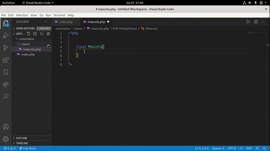Open Explorer views and more actions ellipsis

tap(46, 22)
